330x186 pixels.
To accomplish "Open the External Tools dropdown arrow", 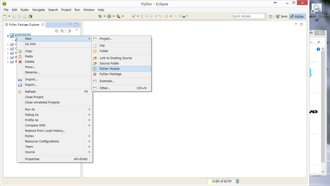I will click(123, 16).
